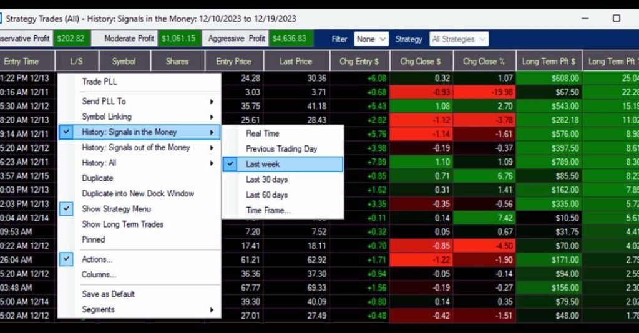639x333 pixels.
Task: Open the Filter dropdown showing None
Action: coord(371,39)
